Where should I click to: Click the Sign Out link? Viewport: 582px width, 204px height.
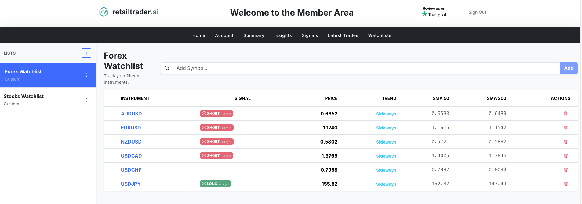coord(477,12)
